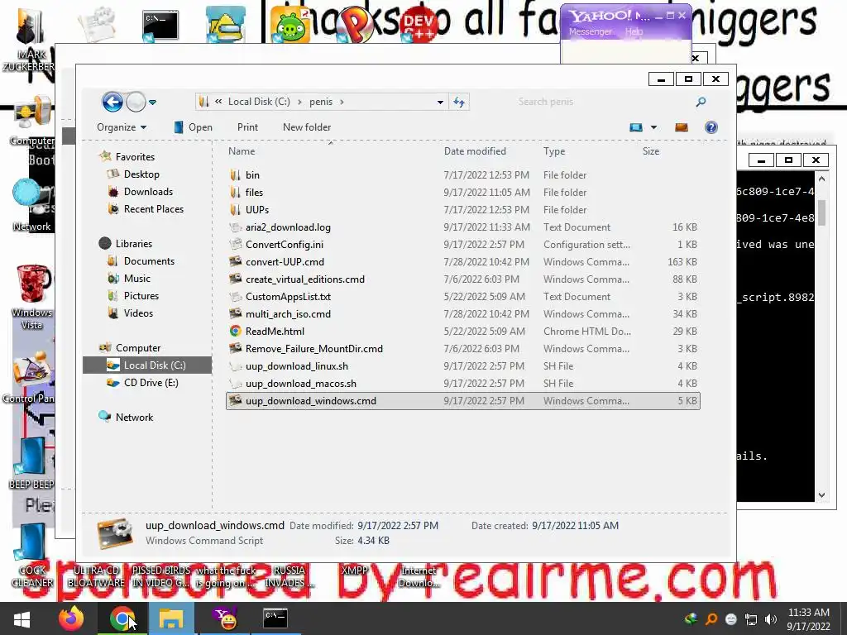The image size is (847, 635).
Task: Click New folder in the toolbar
Action: click(307, 127)
